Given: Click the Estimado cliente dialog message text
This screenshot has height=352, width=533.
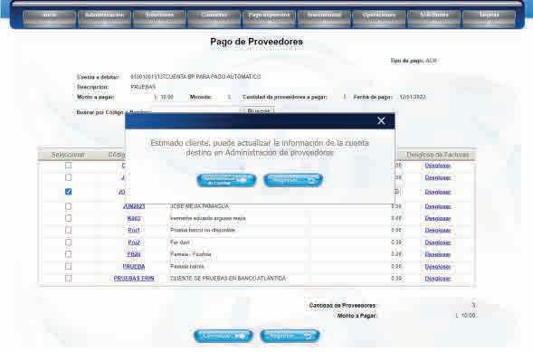Looking at the screenshot, I should point(260,147).
